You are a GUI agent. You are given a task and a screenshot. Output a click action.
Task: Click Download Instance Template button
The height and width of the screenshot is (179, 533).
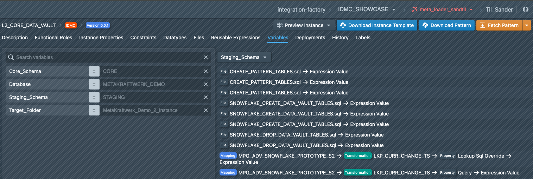tap(377, 25)
